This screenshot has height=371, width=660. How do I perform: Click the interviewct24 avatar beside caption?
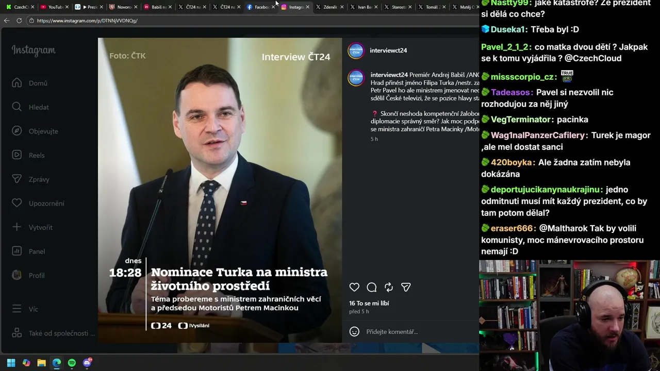356,78
